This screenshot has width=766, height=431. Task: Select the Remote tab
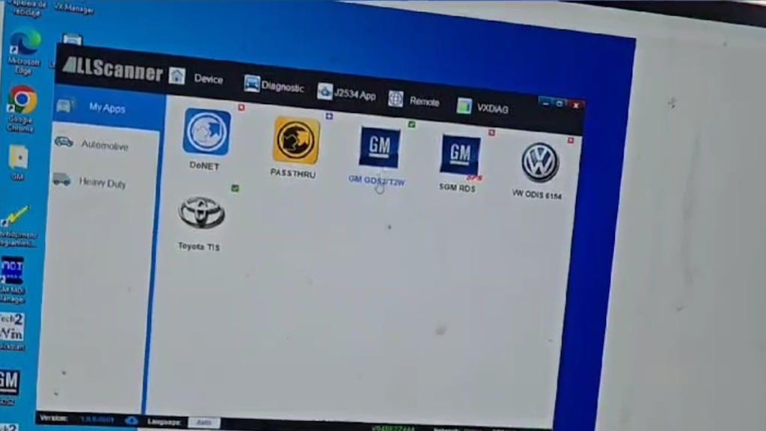click(414, 100)
